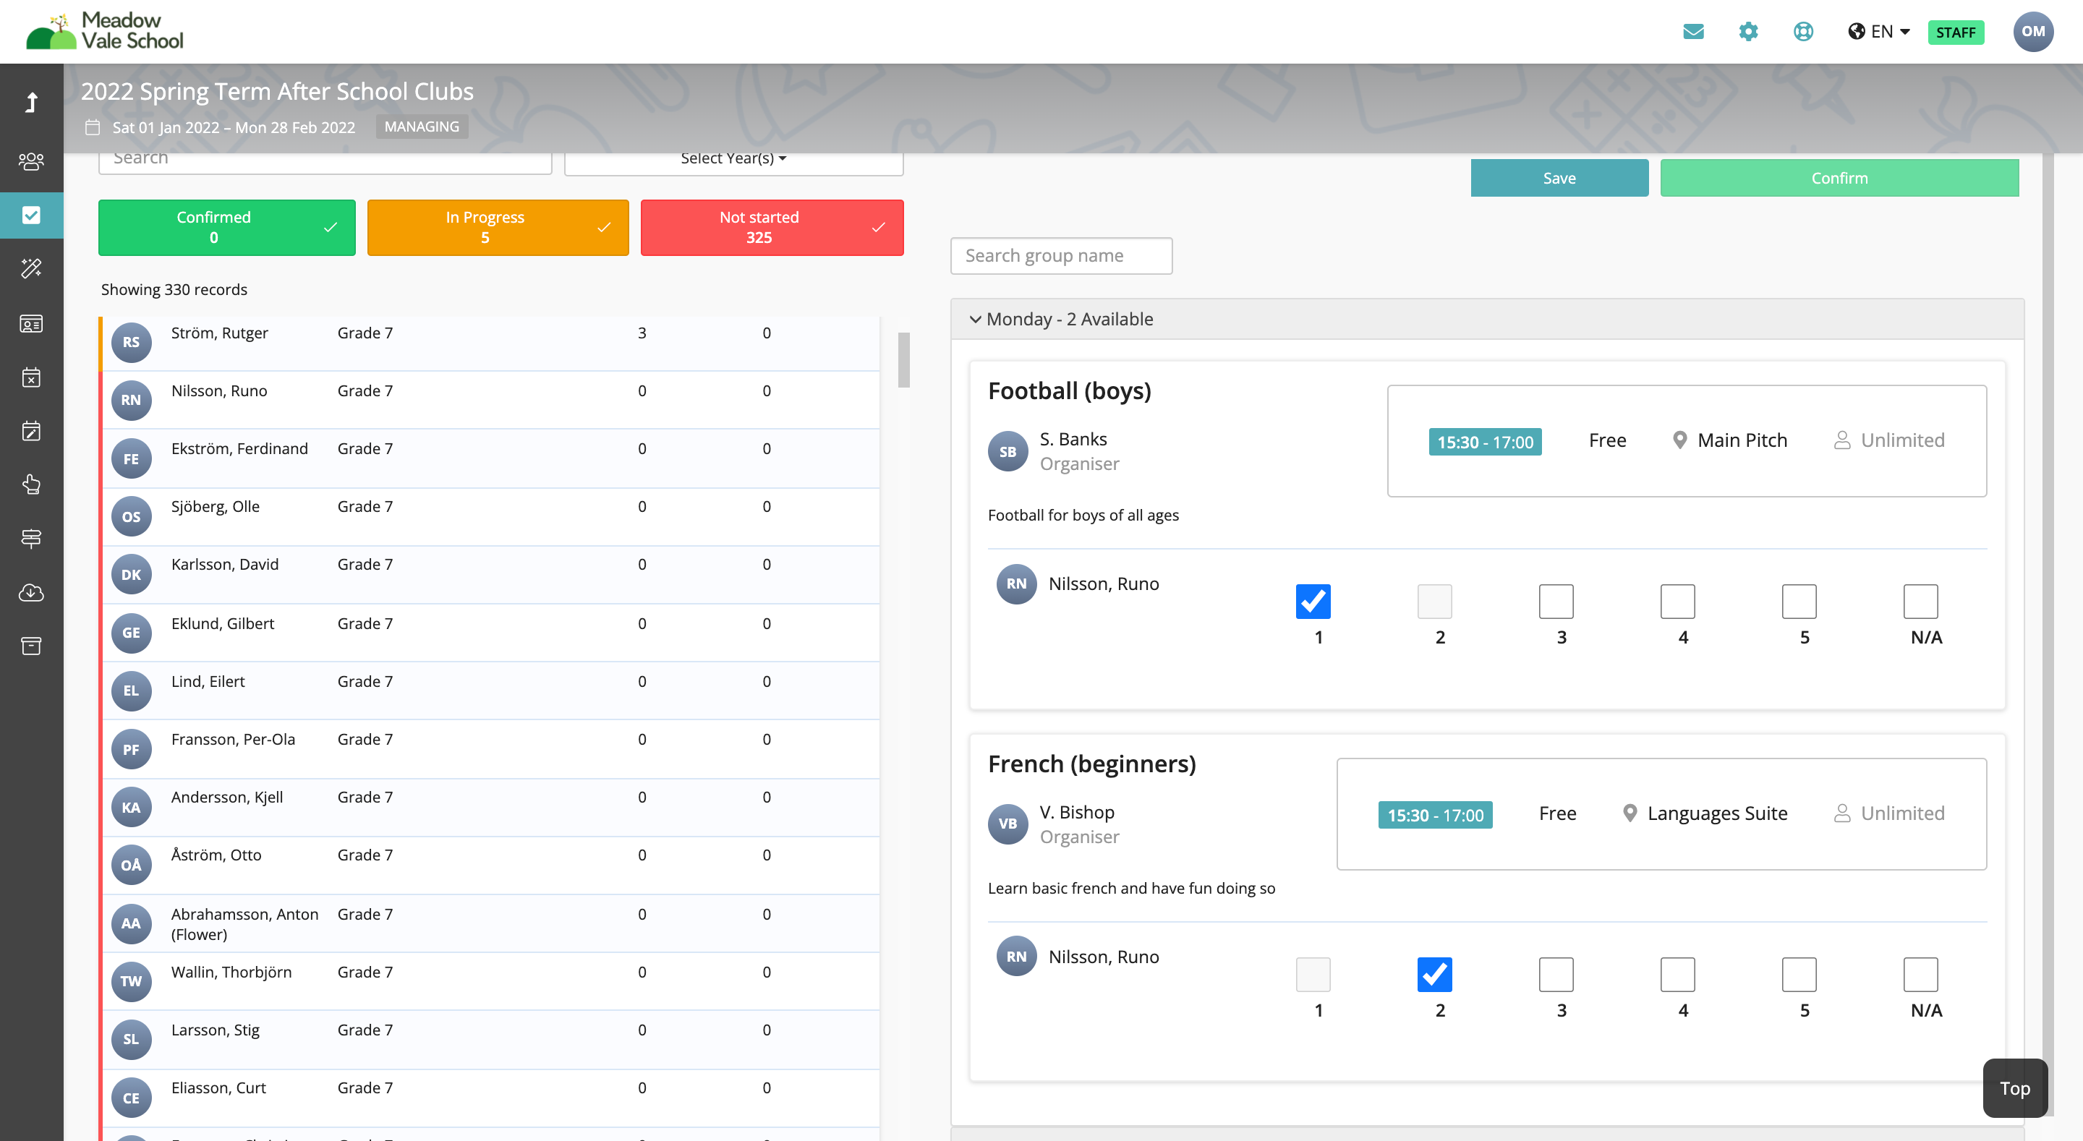Toggle the Not started 325 filter

coord(772,227)
